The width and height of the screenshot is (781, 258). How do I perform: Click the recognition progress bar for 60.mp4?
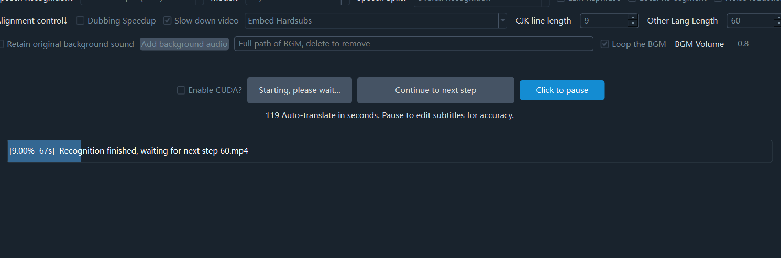click(389, 151)
